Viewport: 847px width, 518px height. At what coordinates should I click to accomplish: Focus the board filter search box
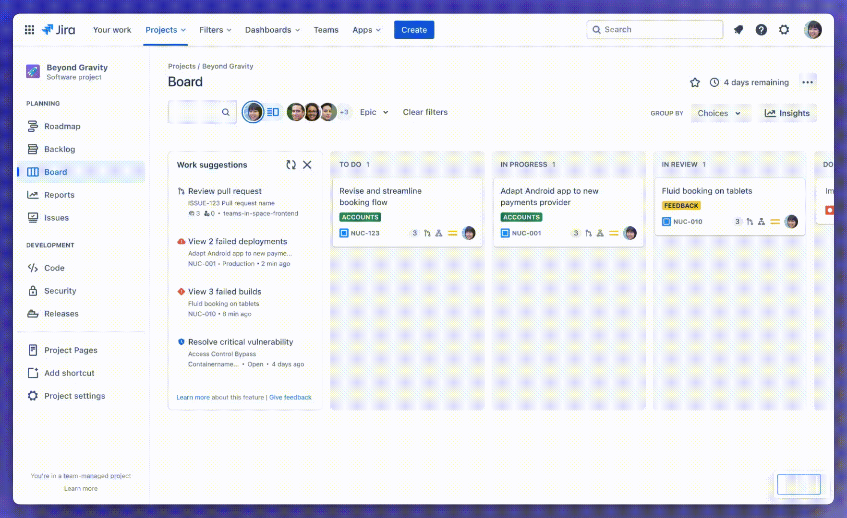pyautogui.click(x=202, y=112)
